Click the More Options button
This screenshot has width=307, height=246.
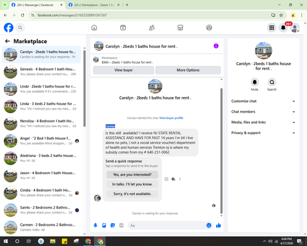(x=188, y=70)
